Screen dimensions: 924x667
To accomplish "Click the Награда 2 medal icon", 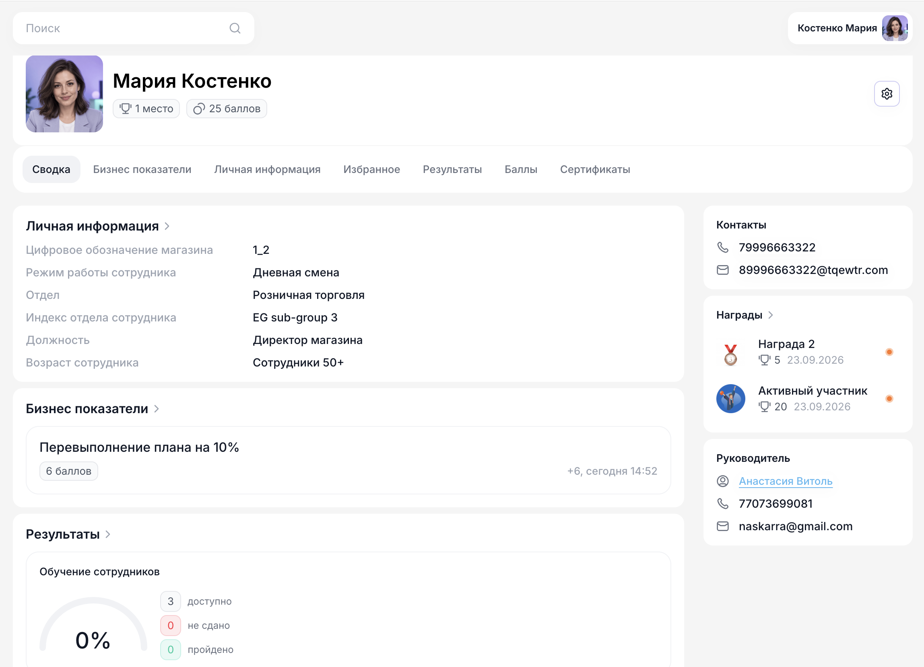I will coord(730,354).
